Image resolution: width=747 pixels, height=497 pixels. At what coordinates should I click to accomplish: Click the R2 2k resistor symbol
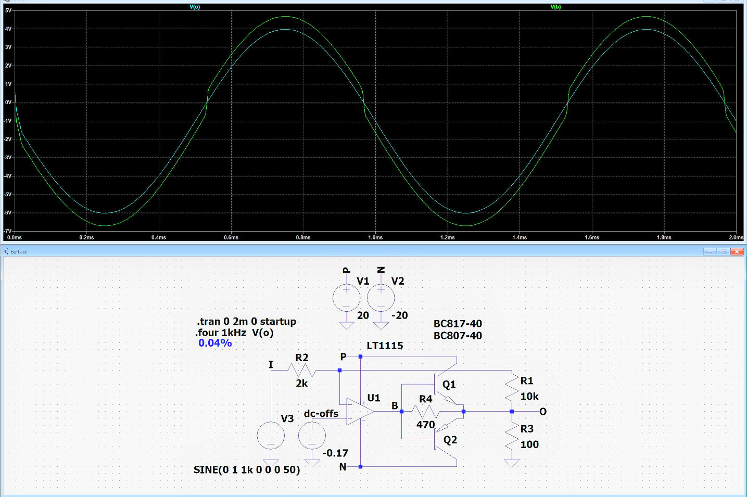coord(302,370)
